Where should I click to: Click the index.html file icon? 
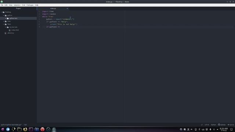pos(10,30)
